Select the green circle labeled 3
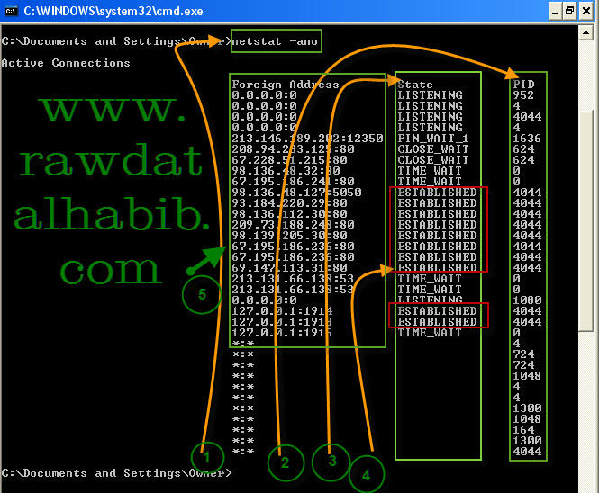Screen dimensions: 599x493 coord(331,462)
